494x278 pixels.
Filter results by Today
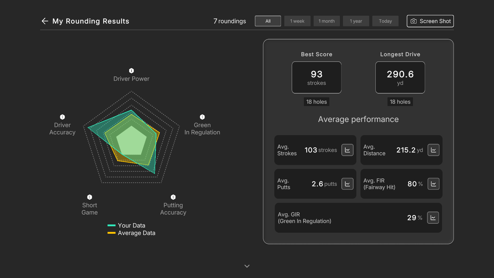coord(385,21)
